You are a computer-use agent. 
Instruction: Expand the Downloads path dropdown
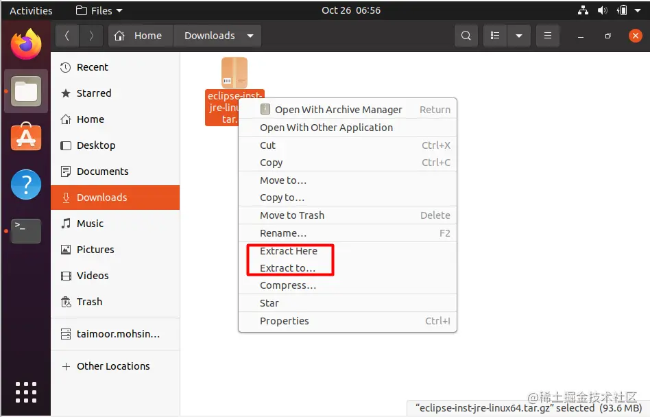pos(250,36)
